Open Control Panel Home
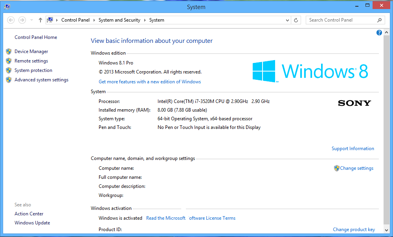The width and height of the screenshot is (393, 237). click(x=36, y=37)
